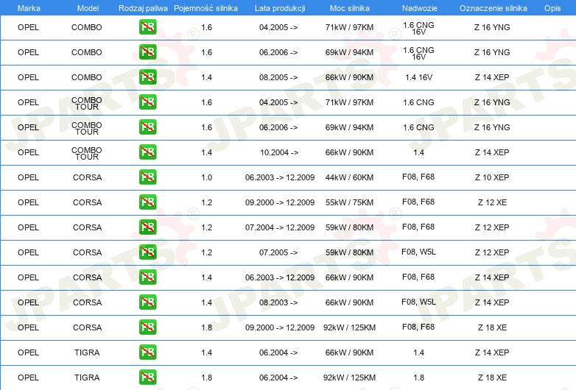
Task: Select the '07.2004 -> 12.2009' date cell
Action: coord(280,227)
